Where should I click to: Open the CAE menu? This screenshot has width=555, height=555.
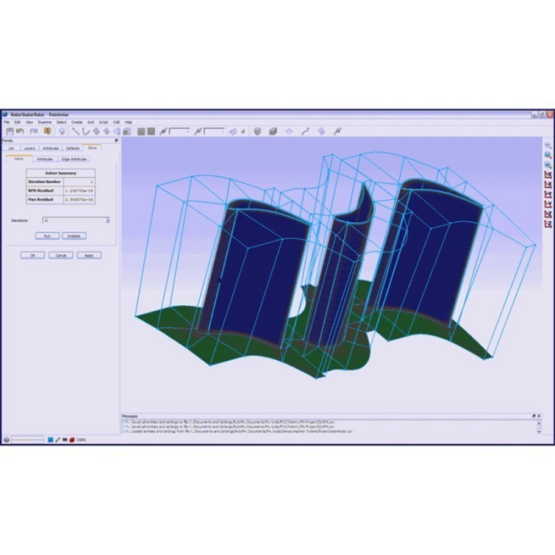(x=117, y=122)
